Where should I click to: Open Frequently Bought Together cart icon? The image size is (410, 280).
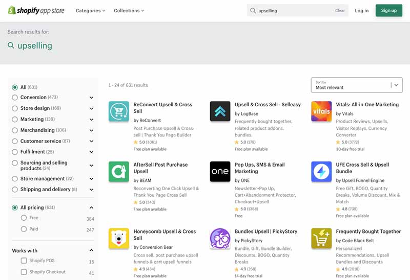[x=321, y=239]
